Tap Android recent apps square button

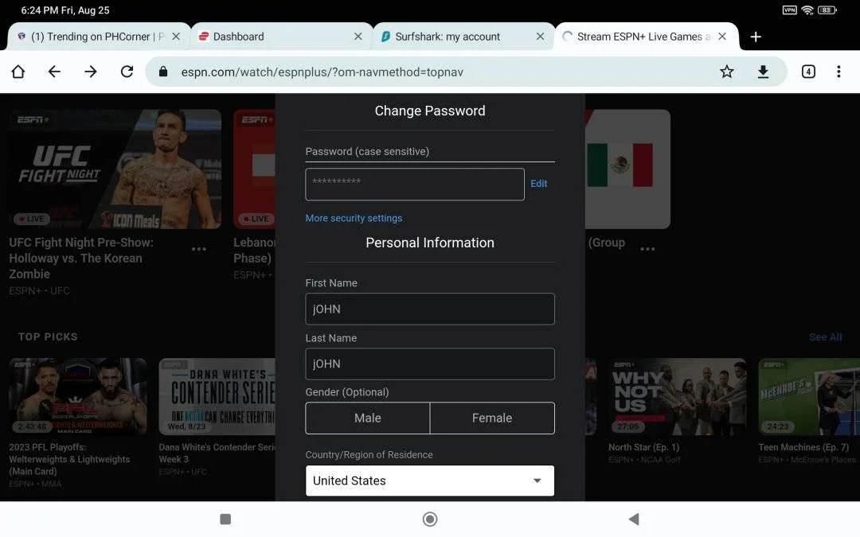[x=225, y=519]
